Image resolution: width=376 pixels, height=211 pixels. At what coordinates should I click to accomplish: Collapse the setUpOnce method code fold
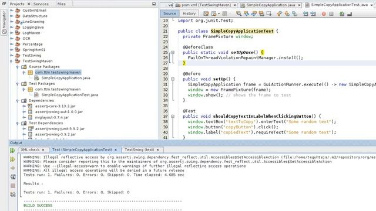(172, 52)
